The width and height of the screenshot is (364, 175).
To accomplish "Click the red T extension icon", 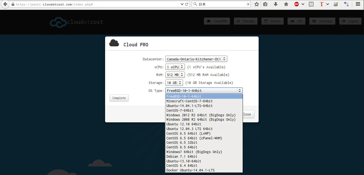I will point(321,4).
